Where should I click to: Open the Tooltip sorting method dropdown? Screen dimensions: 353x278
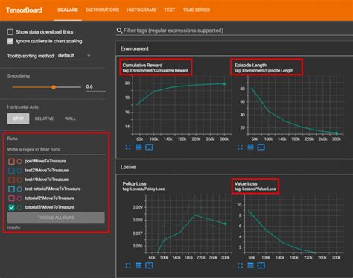[x=75, y=56]
